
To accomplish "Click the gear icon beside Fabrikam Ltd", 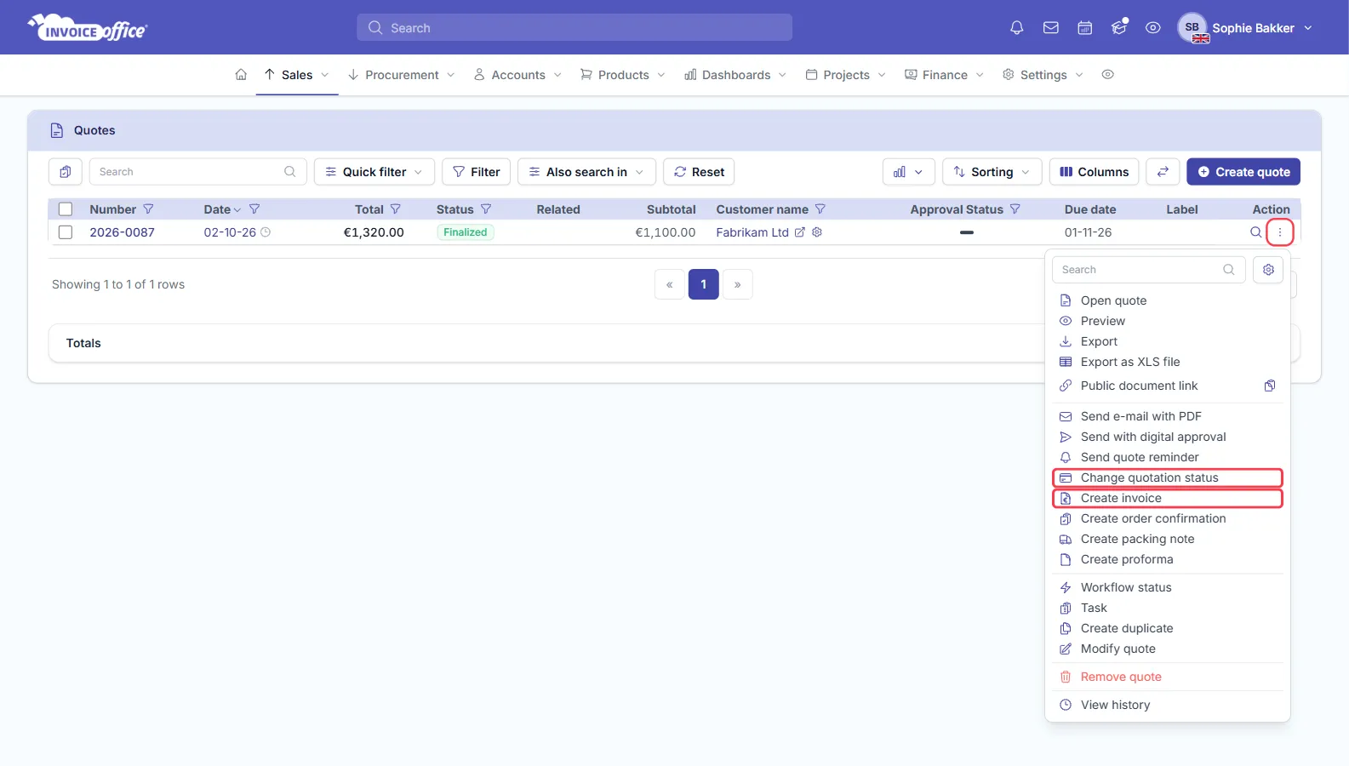I will 817,232.
